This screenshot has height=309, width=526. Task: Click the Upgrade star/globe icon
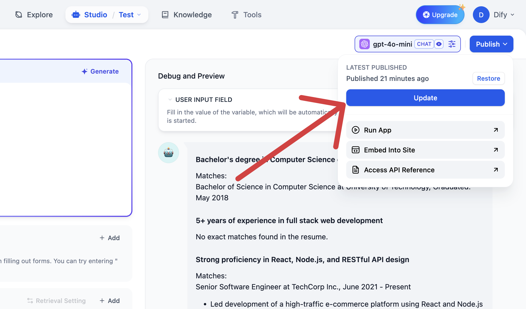pyautogui.click(x=426, y=15)
